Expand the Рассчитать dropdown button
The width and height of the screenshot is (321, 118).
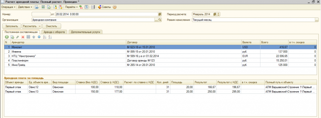39,26
